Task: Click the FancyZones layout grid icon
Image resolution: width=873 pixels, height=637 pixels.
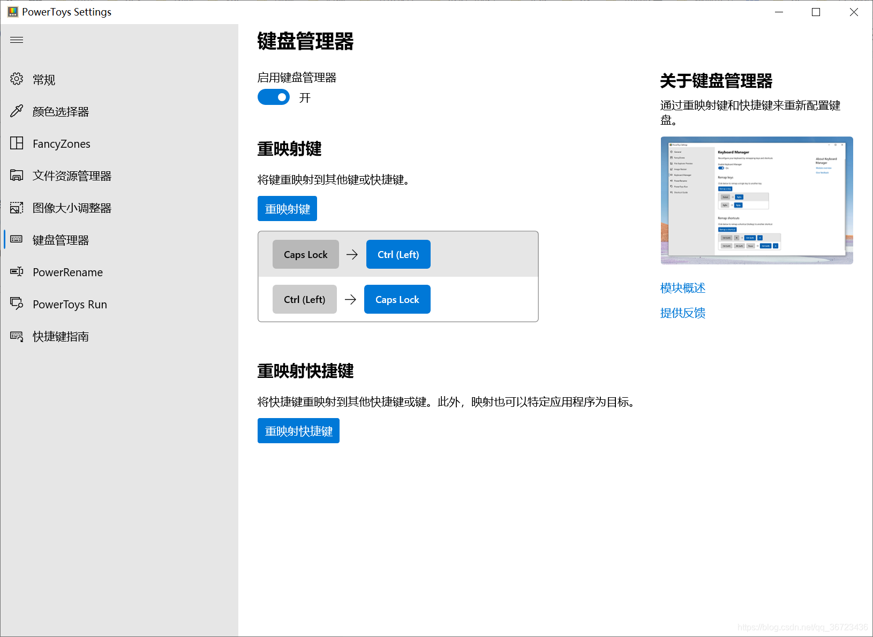Action: [x=17, y=143]
